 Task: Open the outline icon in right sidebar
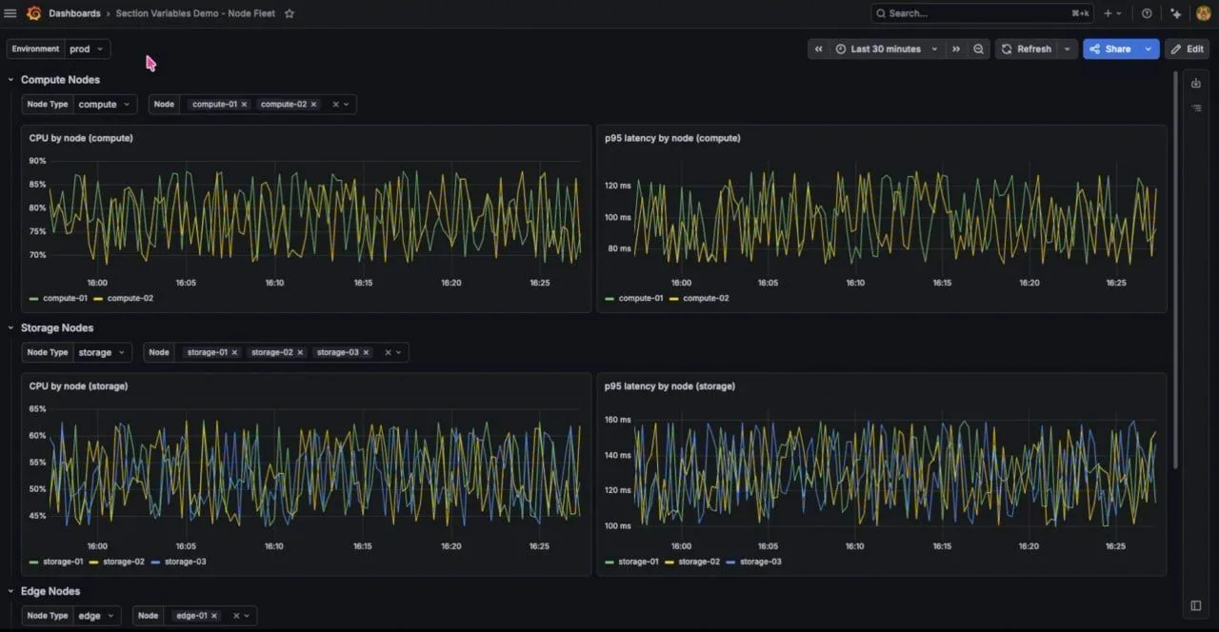click(x=1196, y=108)
